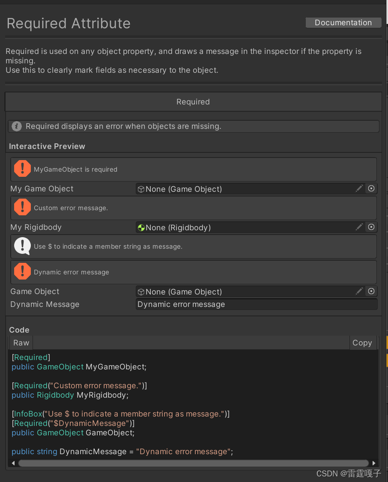Image resolution: width=388 pixels, height=482 pixels.
Task: Click the Dynamic Message text field
Action: coord(257,304)
